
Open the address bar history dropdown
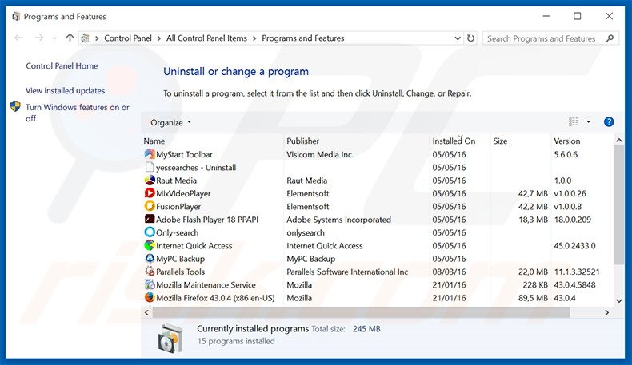458,38
